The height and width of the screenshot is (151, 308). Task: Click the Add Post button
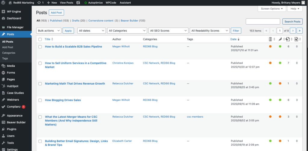click(57, 13)
